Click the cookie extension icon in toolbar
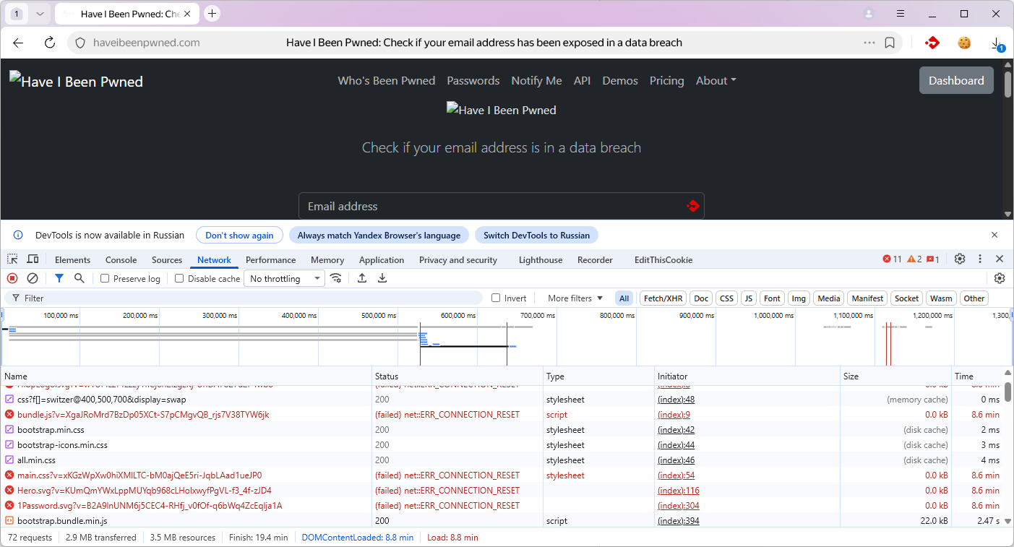1014x547 pixels. (x=964, y=43)
